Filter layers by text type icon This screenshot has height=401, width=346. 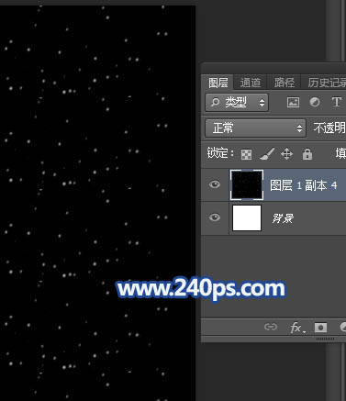pyautogui.click(x=336, y=102)
